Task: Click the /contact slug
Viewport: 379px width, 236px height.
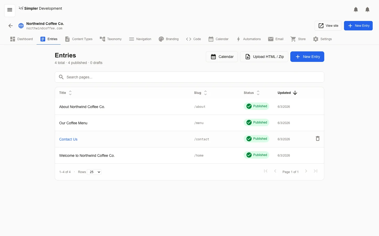Action: (x=202, y=139)
